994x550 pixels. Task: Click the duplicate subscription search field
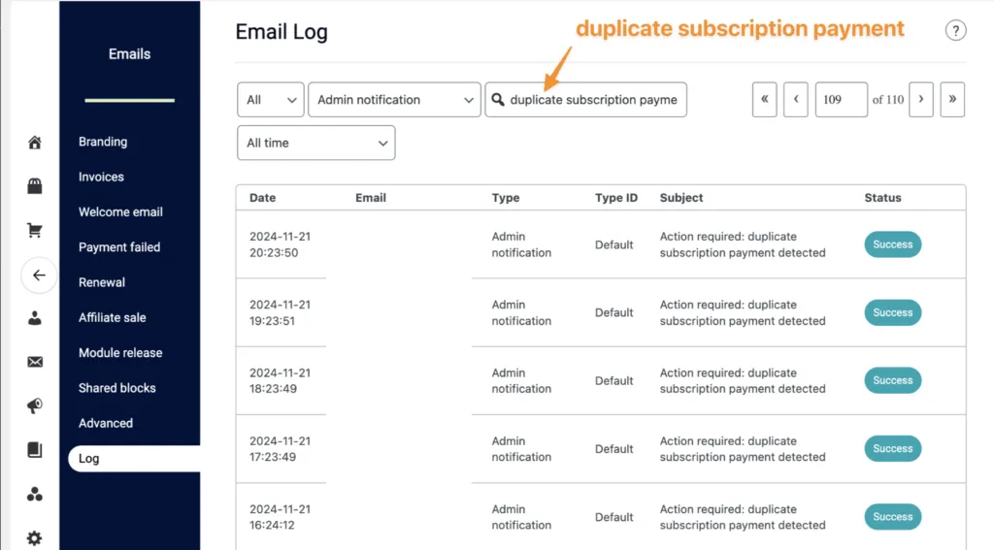click(x=593, y=100)
